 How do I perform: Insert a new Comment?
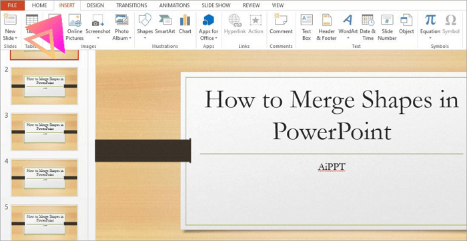coord(281,24)
